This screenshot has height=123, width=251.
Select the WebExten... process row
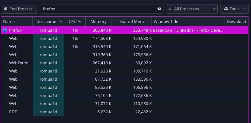125,63
